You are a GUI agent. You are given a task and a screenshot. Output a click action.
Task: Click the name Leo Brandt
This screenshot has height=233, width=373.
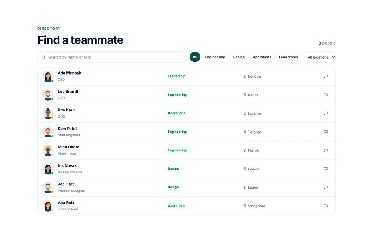[x=68, y=92]
